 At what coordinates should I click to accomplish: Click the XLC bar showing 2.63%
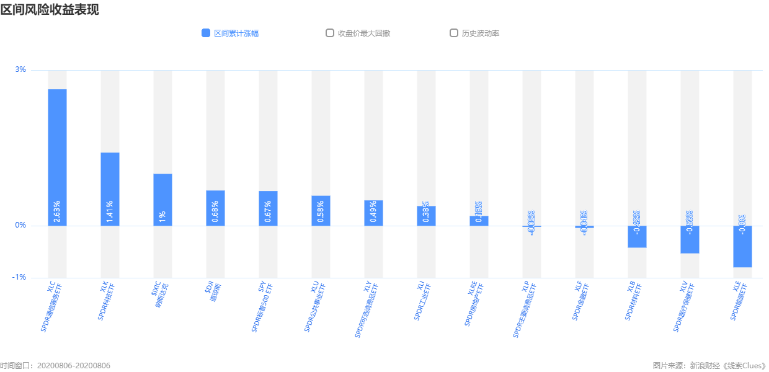coord(57,157)
